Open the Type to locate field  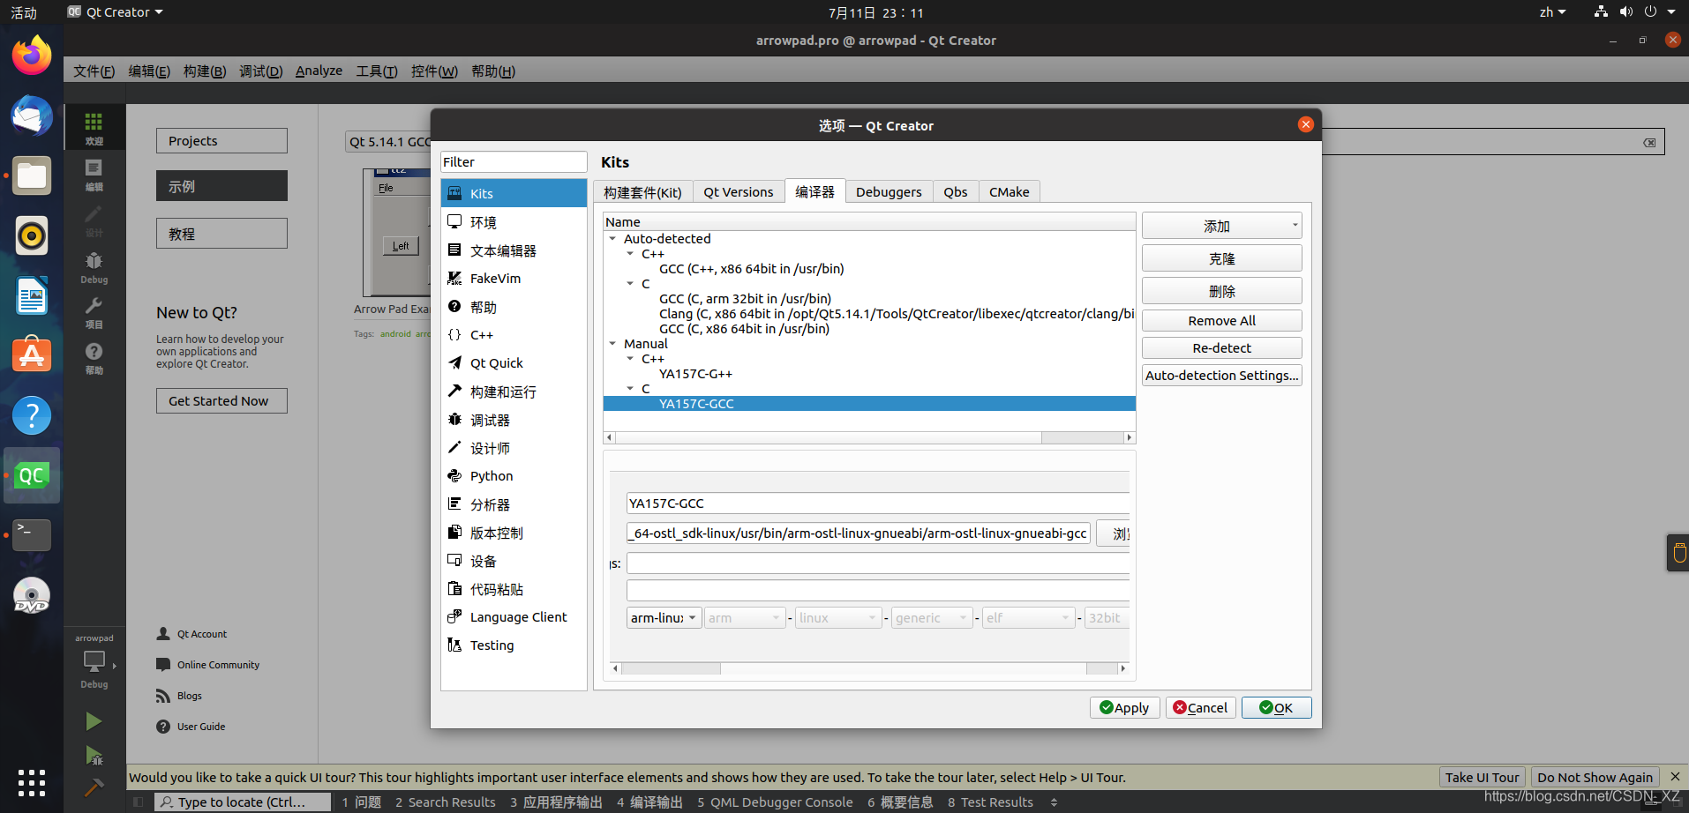243,802
